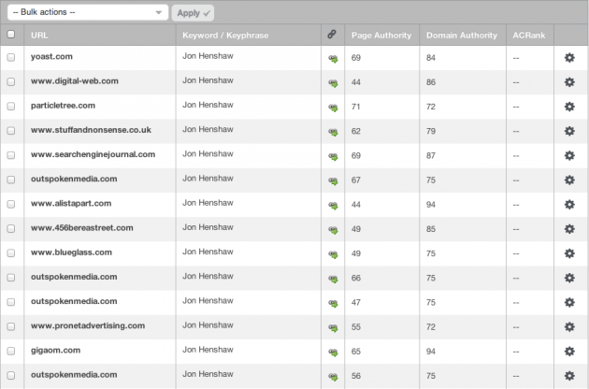Click link icon for www.stuffandnonsense.co.uk
589x389 pixels.
tap(333, 132)
